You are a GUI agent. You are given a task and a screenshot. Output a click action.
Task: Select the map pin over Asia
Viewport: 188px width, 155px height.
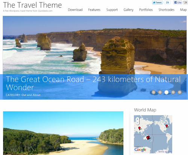[139, 128]
